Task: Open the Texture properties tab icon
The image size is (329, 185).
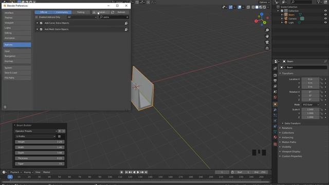Action: coord(275,144)
